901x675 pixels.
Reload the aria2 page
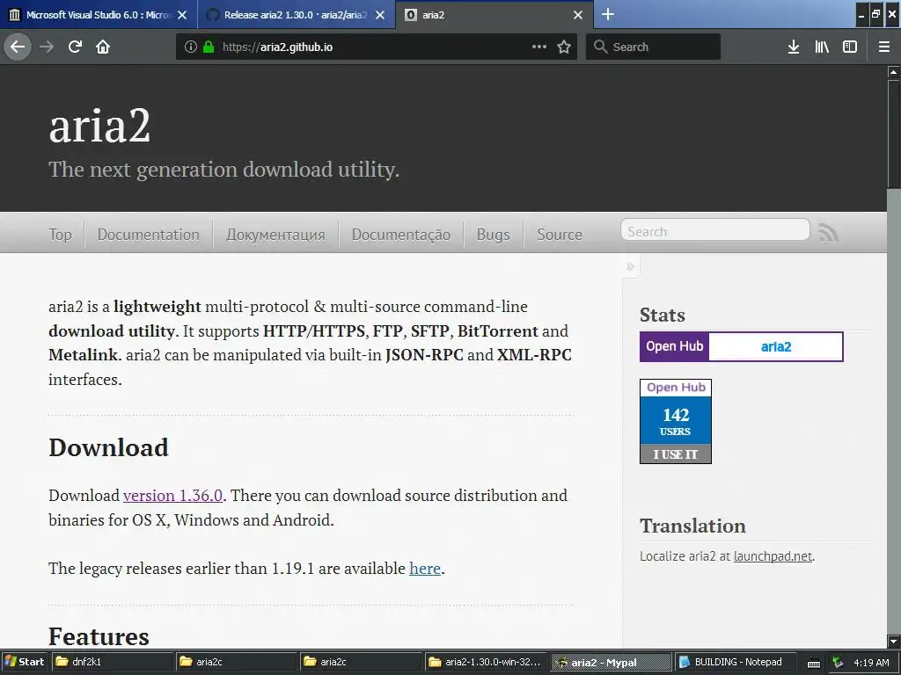point(75,47)
